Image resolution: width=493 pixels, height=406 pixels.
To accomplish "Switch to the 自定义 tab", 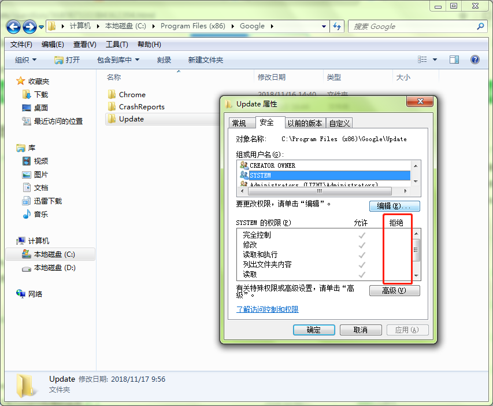I will pos(339,123).
